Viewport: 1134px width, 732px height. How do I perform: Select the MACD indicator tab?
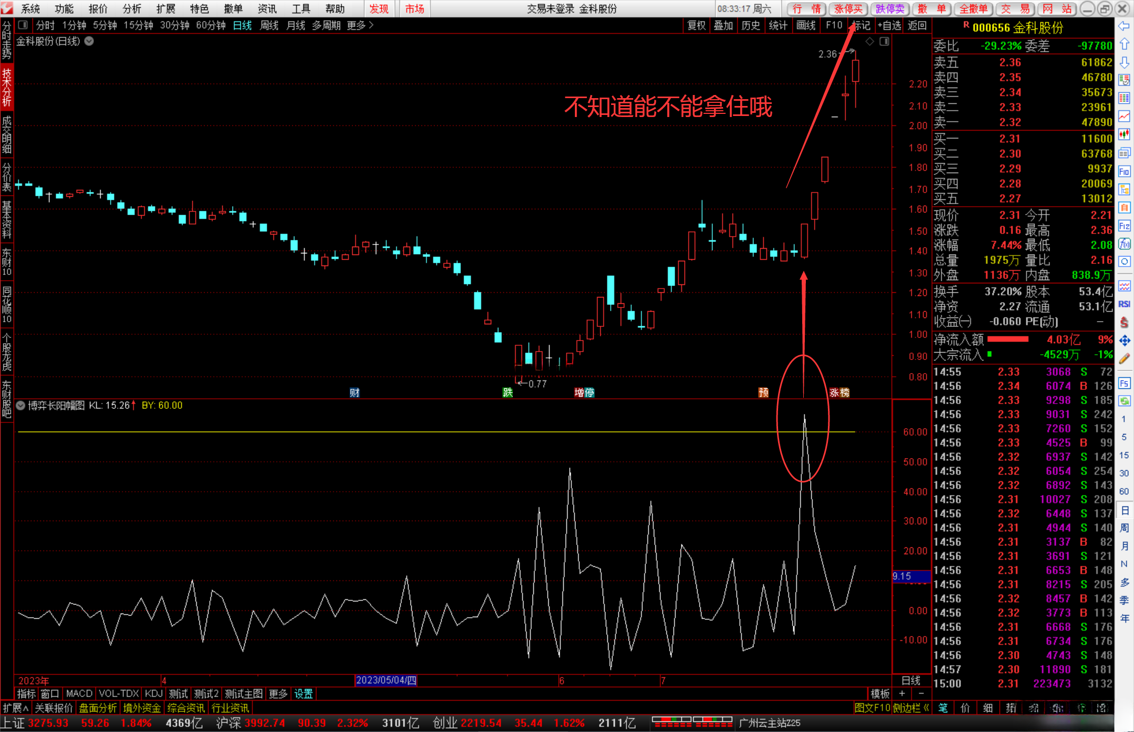[x=79, y=694]
